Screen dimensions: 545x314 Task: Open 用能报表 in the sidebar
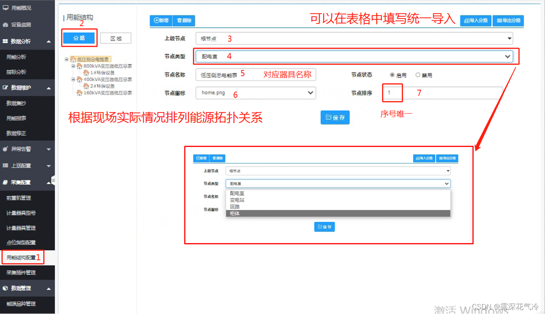coord(16,118)
